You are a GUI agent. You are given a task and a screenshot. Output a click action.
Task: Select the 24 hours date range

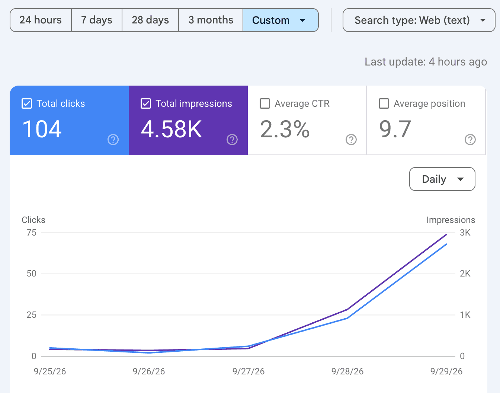pyautogui.click(x=41, y=20)
